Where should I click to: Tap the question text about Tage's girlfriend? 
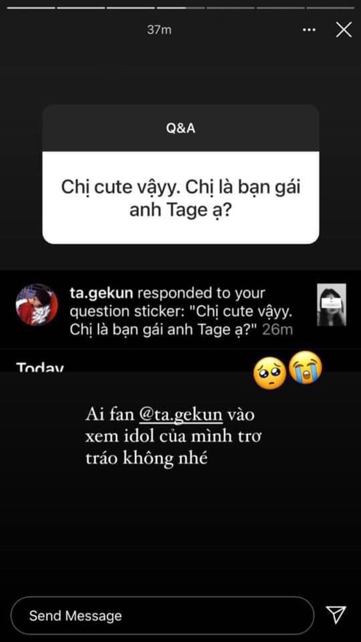(x=180, y=199)
